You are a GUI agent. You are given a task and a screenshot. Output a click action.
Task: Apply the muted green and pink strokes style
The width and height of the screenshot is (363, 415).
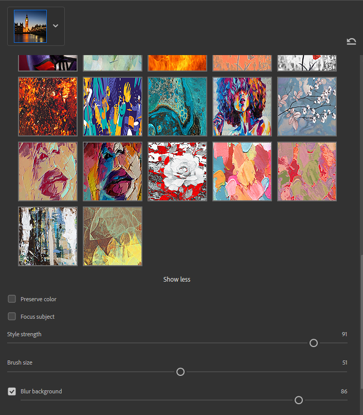pyautogui.click(x=307, y=171)
